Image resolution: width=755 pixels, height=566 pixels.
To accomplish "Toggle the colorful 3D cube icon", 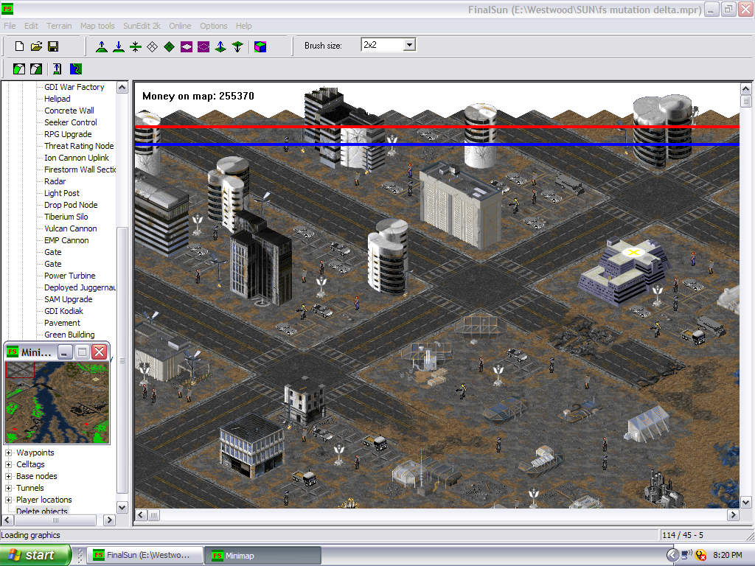I will point(260,46).
